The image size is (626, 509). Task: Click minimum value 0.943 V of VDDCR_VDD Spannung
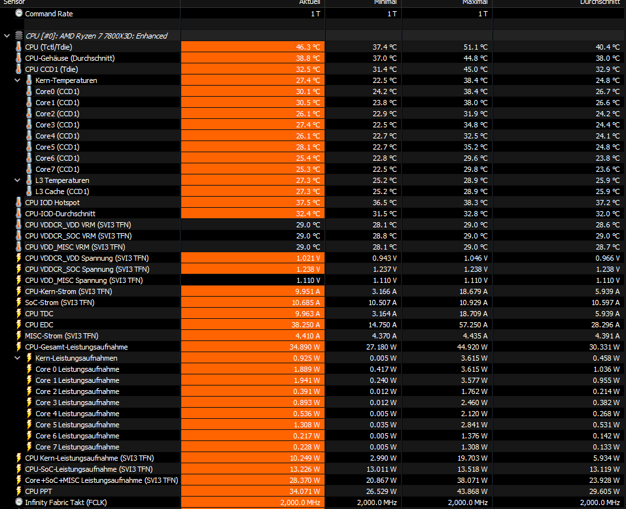385,258
